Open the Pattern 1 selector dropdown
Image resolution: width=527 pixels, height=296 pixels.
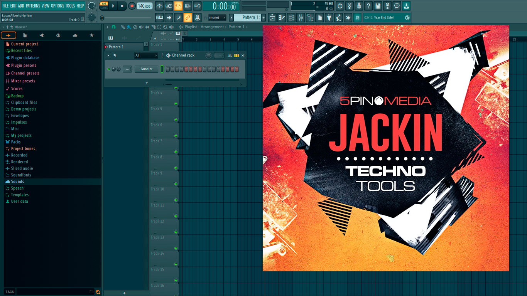coord(247,17)
